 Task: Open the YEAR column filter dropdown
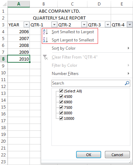[x=26, y=25]
